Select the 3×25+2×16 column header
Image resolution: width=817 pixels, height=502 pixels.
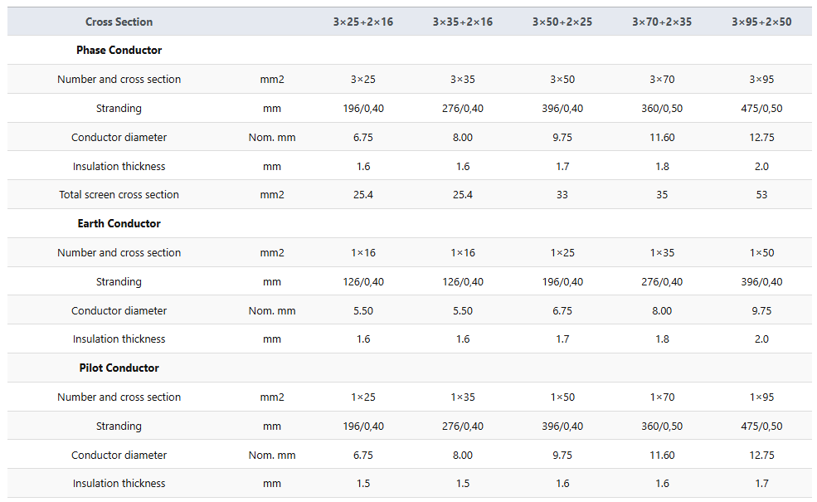click(363, 22)
